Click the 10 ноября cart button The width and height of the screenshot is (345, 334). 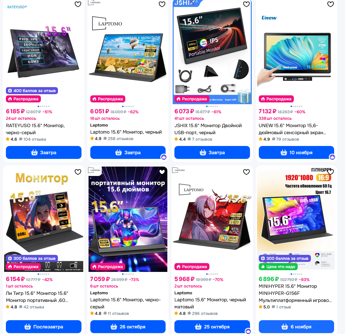tap(296, 152)
